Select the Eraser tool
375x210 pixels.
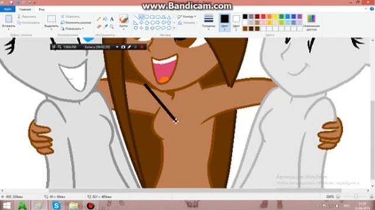pyautogui.click(x=99, y=26)
